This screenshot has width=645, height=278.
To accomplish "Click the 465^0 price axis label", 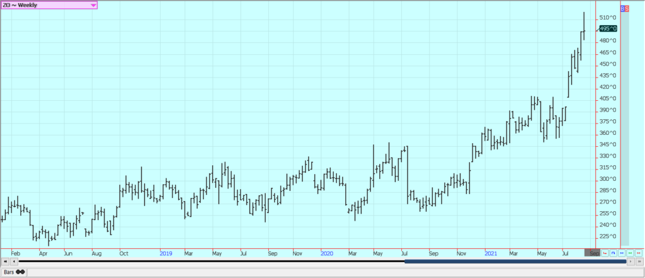I will [x=608, y=52].
